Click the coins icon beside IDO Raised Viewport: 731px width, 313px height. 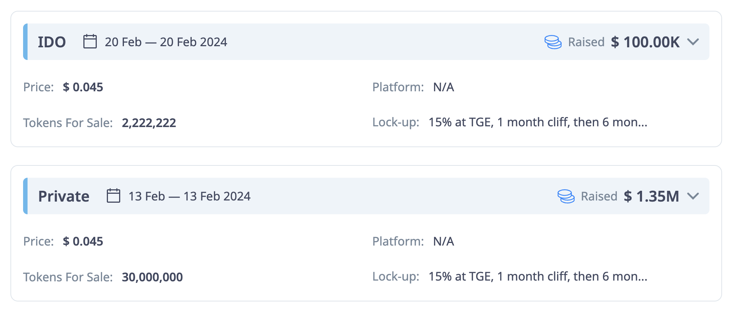pos(553,42)
